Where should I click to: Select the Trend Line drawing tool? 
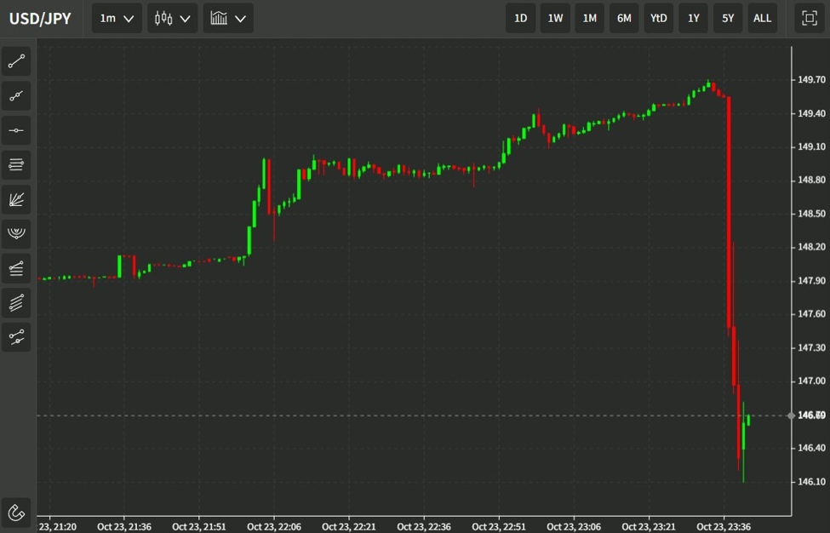(x=16, y=60)
